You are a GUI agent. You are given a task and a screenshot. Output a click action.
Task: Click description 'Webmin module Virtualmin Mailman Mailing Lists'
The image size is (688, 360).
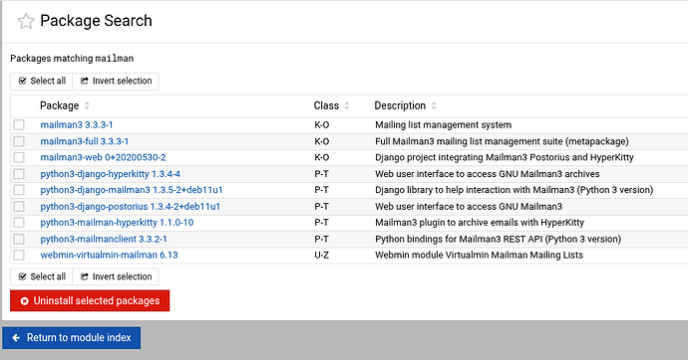(480, 255)
